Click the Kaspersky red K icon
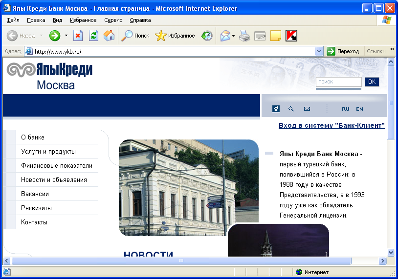The height and width of the screenshot is (279, 398). tap(291, 36)
